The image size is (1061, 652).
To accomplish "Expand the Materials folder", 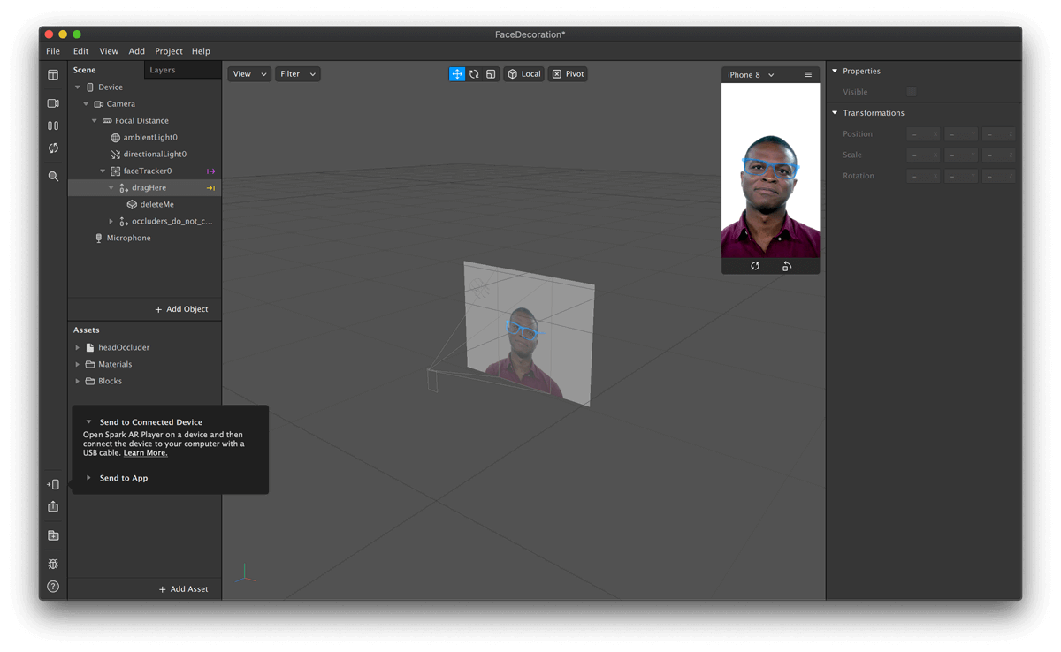I will (x=78, y=365).
